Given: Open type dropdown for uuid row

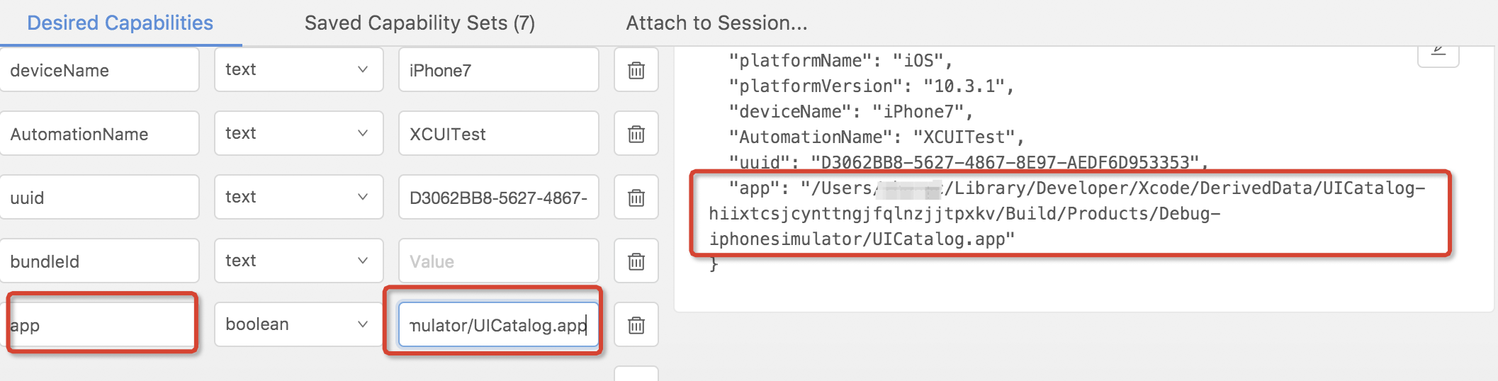Looking at the screenshot, I should [298, 197].
